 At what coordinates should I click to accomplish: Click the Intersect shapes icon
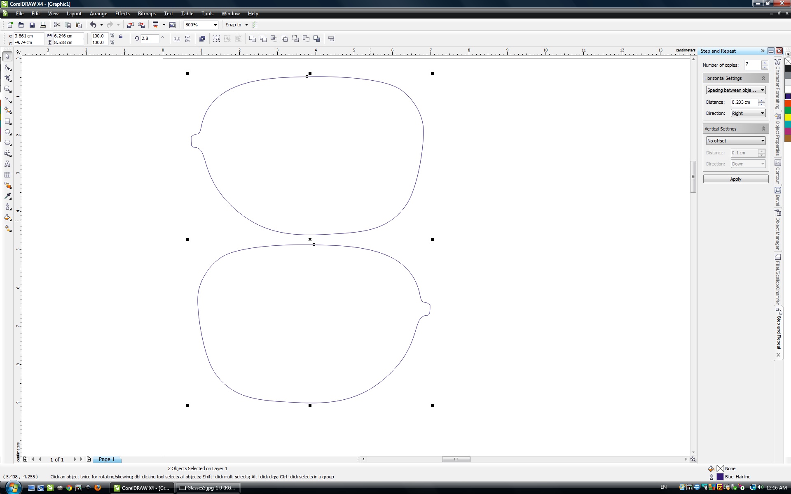[274, 39]
